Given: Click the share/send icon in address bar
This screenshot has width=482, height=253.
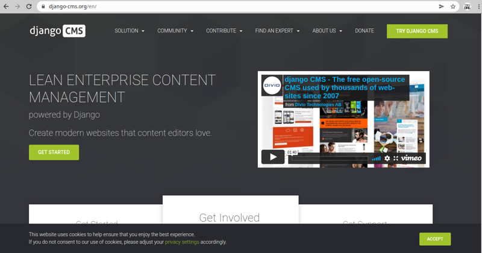Looking at the screenshot, I should (442, 7).
